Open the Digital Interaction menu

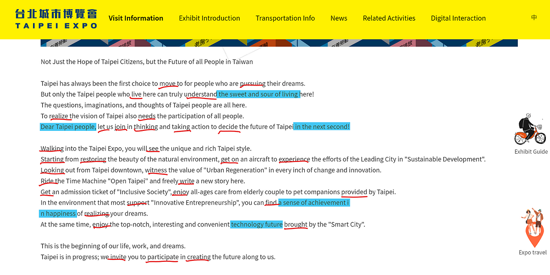[x=458, y=18]
